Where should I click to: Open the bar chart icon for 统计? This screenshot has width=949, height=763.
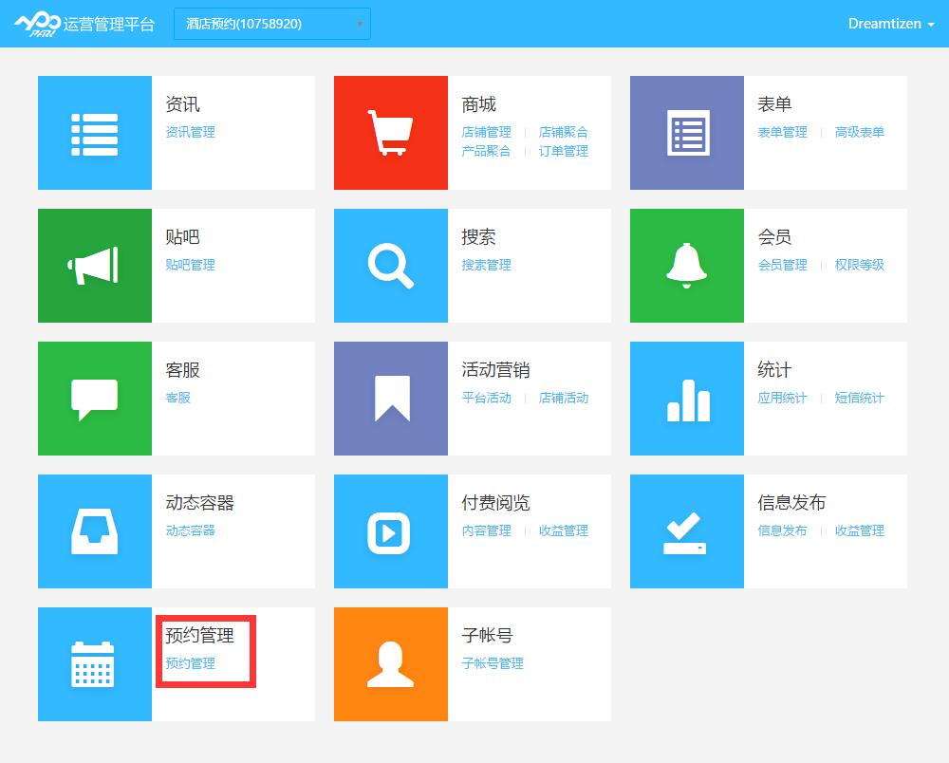click(x=686, y=399)
